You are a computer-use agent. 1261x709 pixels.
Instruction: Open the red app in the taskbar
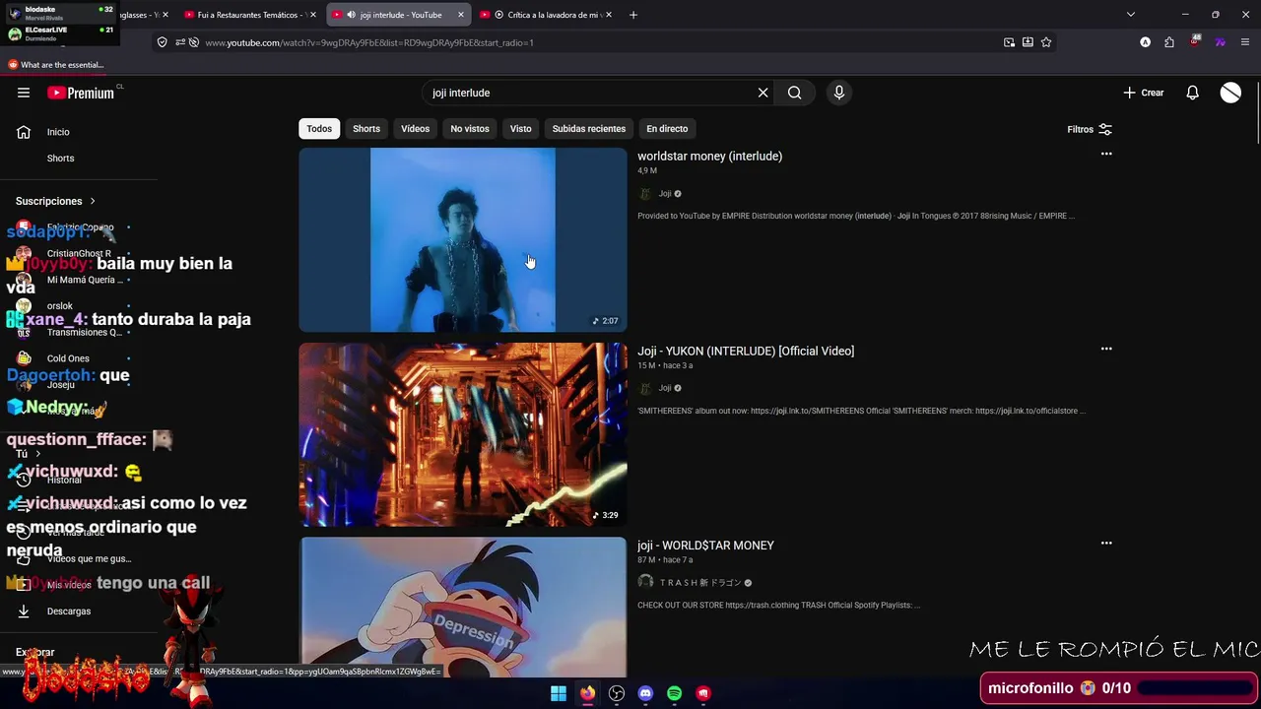703,693
